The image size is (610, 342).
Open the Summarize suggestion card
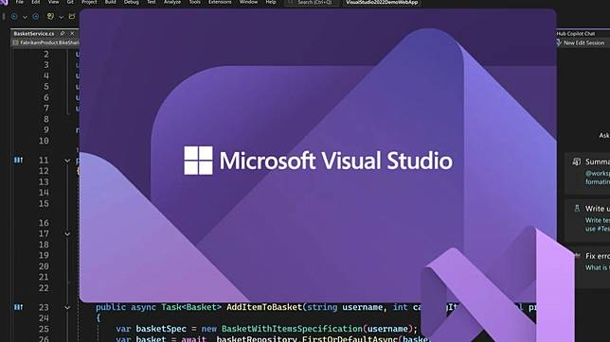click(x=587, y=172)
